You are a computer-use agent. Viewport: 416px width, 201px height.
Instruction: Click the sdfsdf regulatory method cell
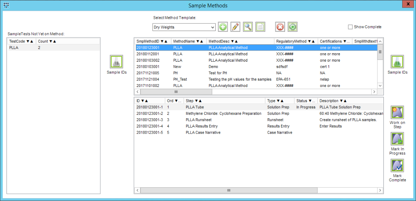tap(282, 67)
